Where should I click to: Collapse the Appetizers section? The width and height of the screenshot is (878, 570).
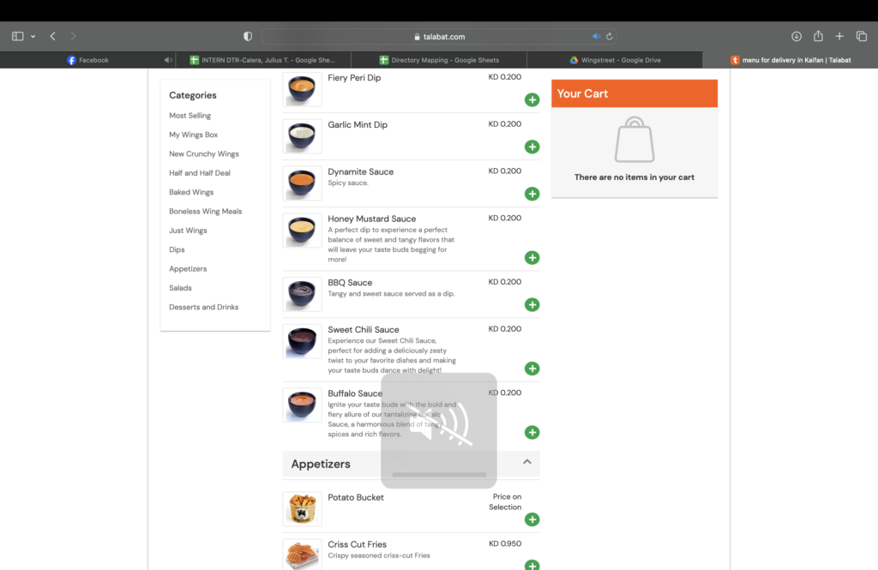point(527,462)
